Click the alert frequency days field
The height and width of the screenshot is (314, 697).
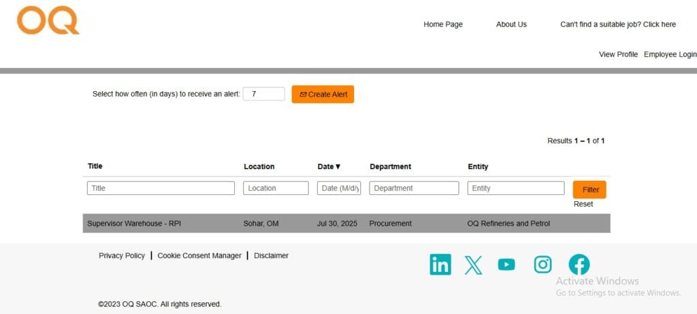pos(263,94)
